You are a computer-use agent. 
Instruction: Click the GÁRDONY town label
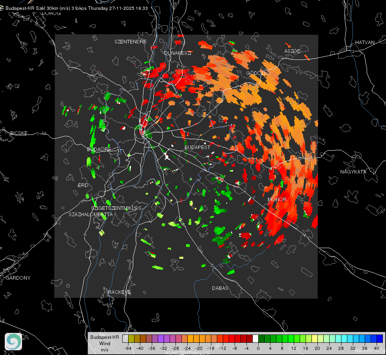[x=18, y=278]
